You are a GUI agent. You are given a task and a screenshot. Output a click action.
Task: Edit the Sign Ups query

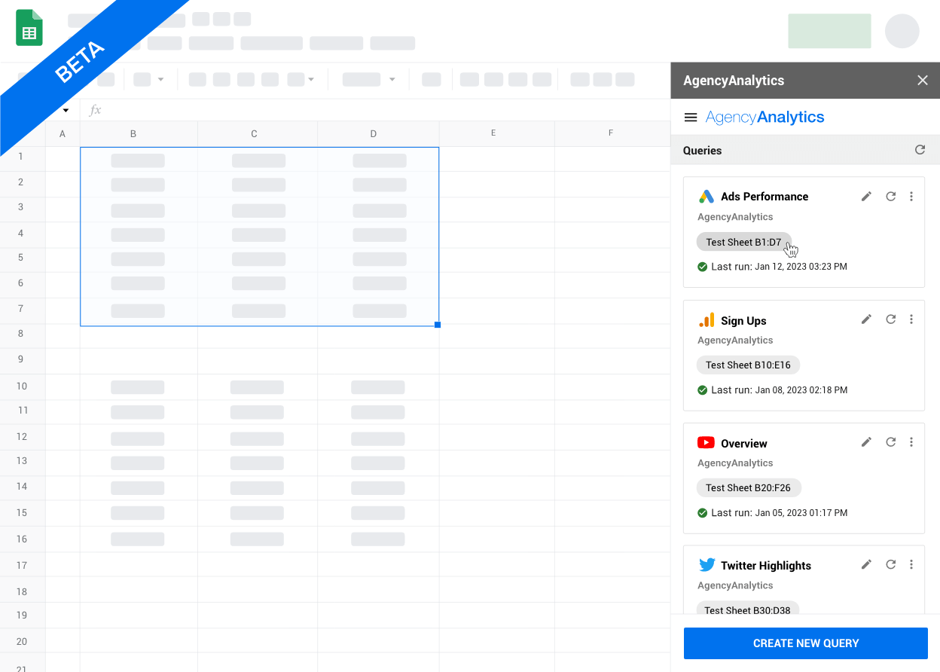pyautogui.click(x=866, y=319)
